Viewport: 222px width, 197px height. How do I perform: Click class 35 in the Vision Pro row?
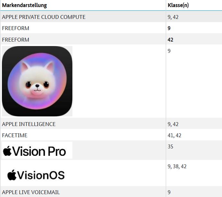click(x=170, y=146)
